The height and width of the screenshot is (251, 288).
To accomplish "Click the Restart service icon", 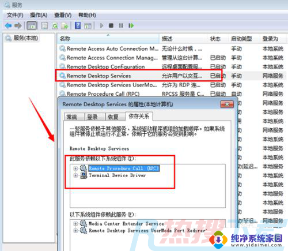I will click(x=131, y=25).
